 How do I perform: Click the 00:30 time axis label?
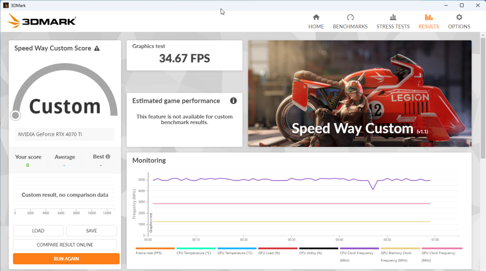291,240
